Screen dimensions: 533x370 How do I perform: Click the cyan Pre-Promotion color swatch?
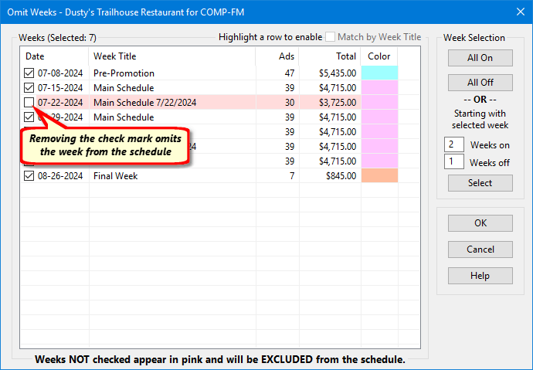click(x=379, y=73)
